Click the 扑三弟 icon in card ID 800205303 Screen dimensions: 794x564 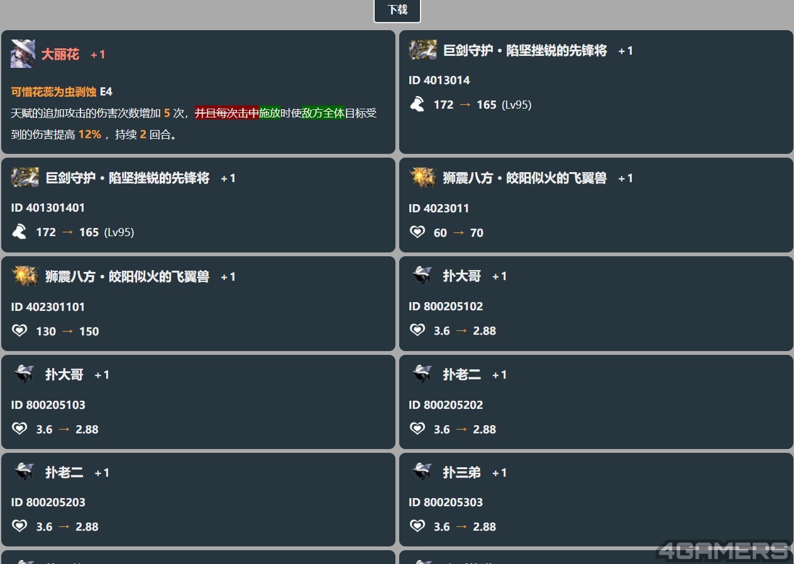(422, 472)
